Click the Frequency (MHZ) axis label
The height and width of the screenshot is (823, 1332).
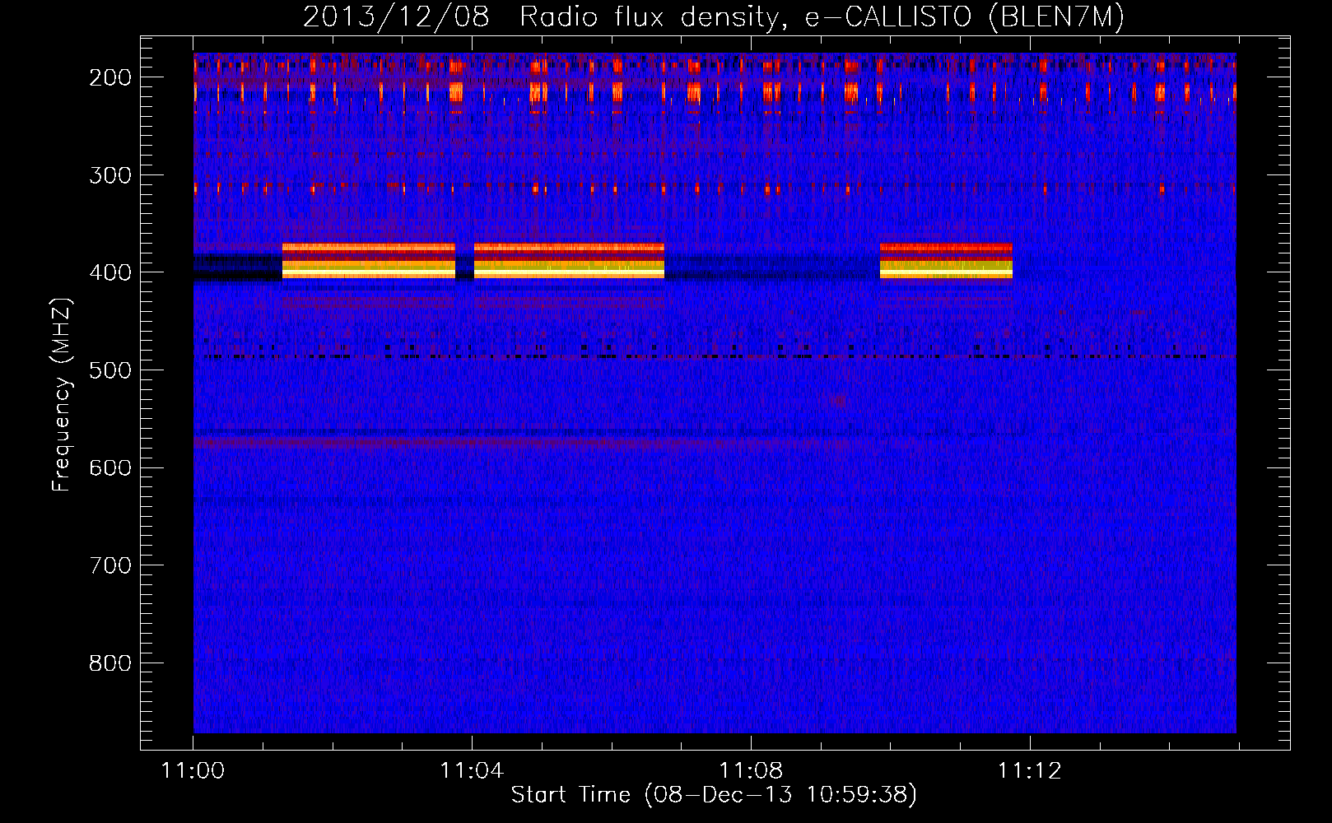click(x=62, y=395)
